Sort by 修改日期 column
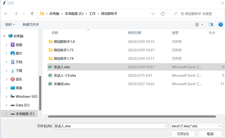 [x=134, y=33]
